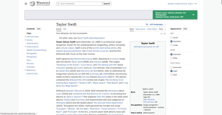Jump to (Top) in the contents
Screen dimensions: 222x115
pos(29,33)
